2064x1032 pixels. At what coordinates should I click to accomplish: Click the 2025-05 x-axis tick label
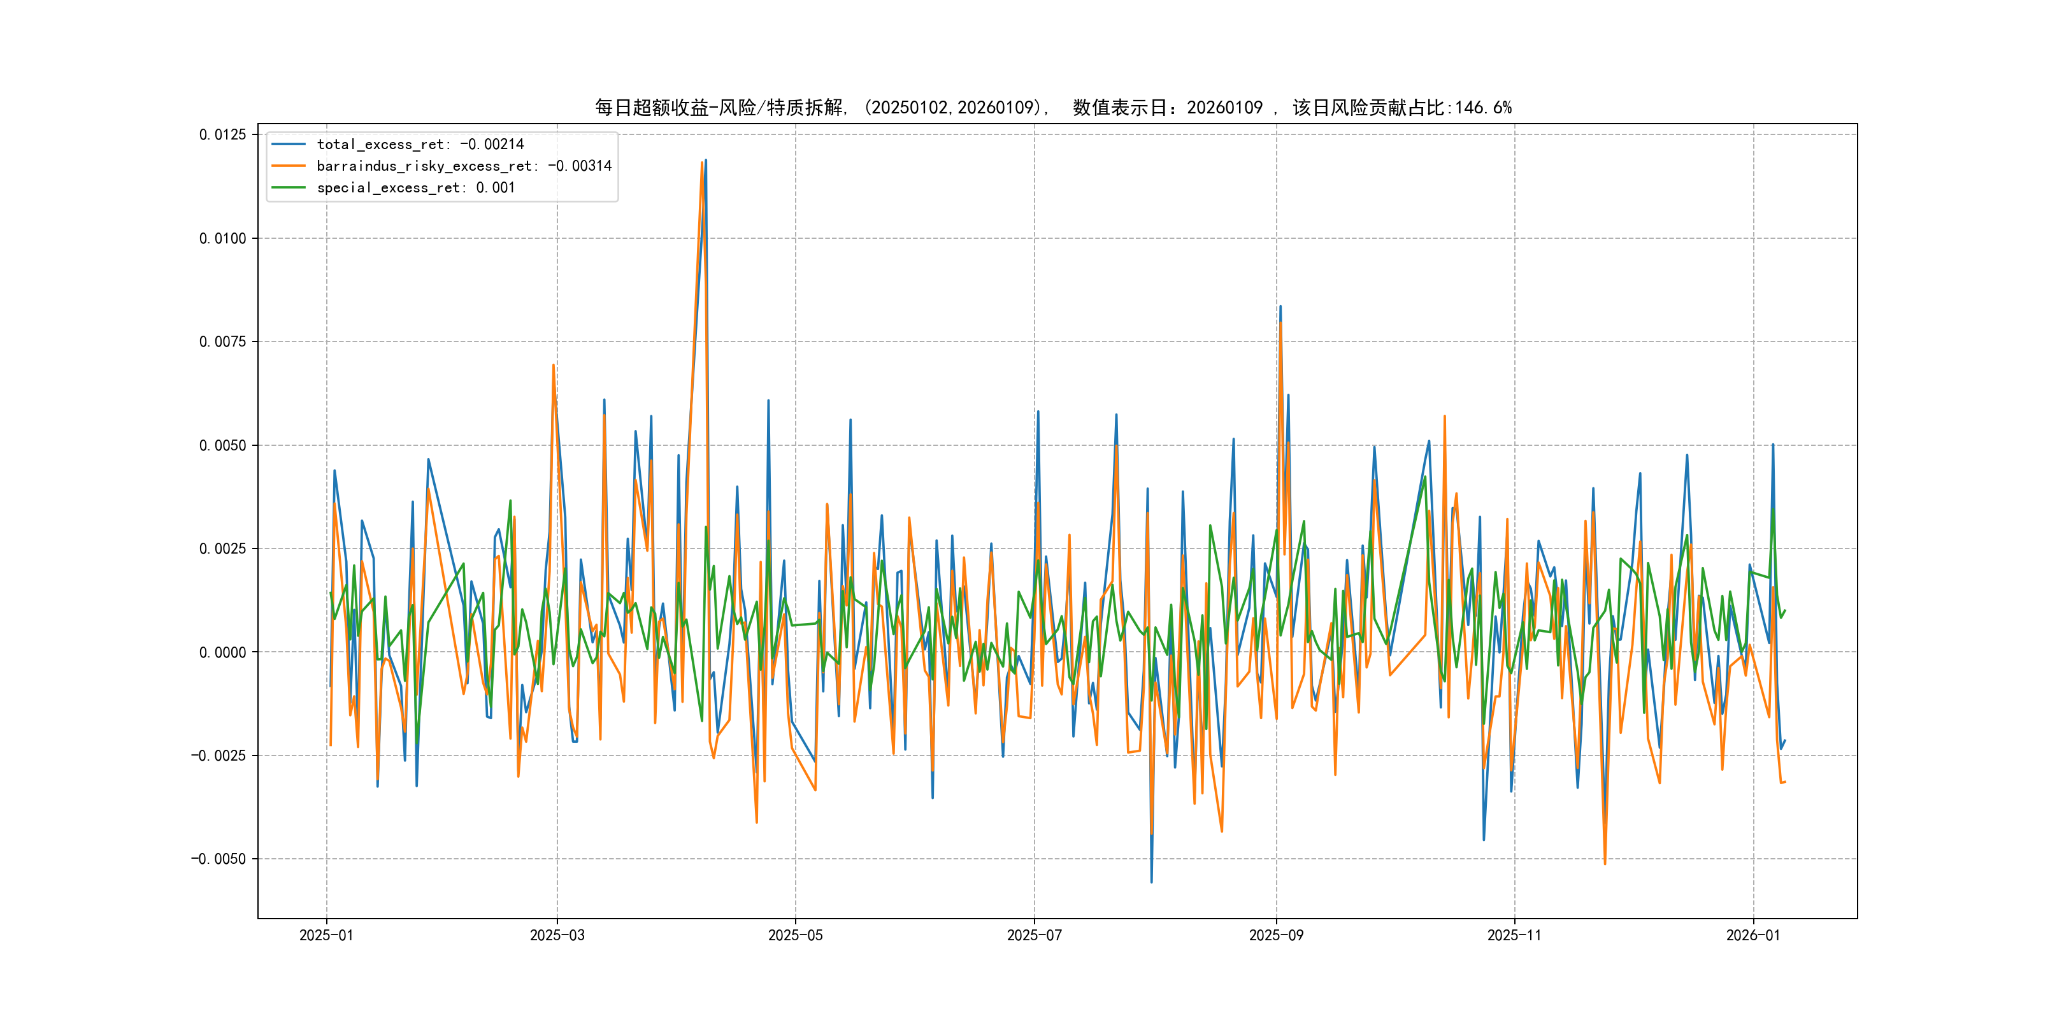(795, 936)
